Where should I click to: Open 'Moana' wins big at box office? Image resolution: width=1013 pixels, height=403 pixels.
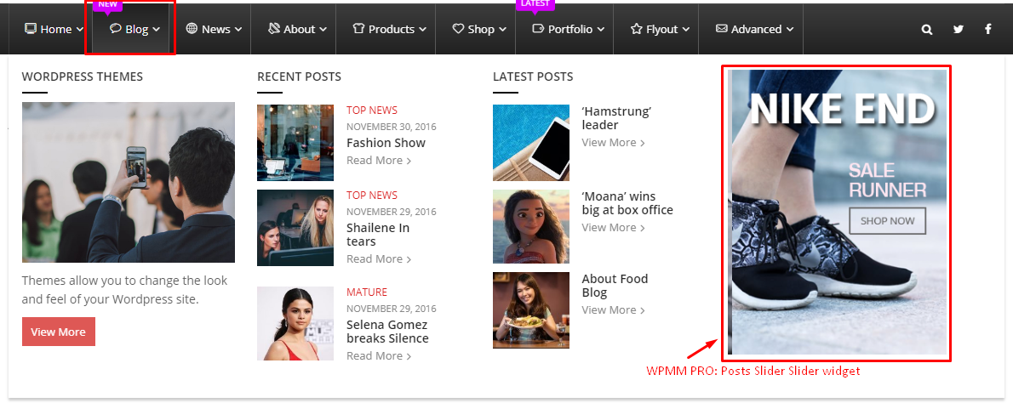[x=627, y=203]
